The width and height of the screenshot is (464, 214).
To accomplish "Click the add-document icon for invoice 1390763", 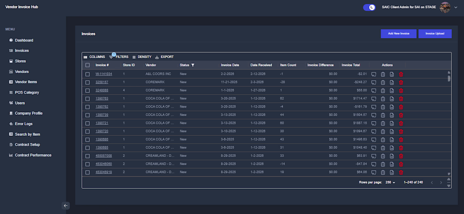I will tap(392, 99).
